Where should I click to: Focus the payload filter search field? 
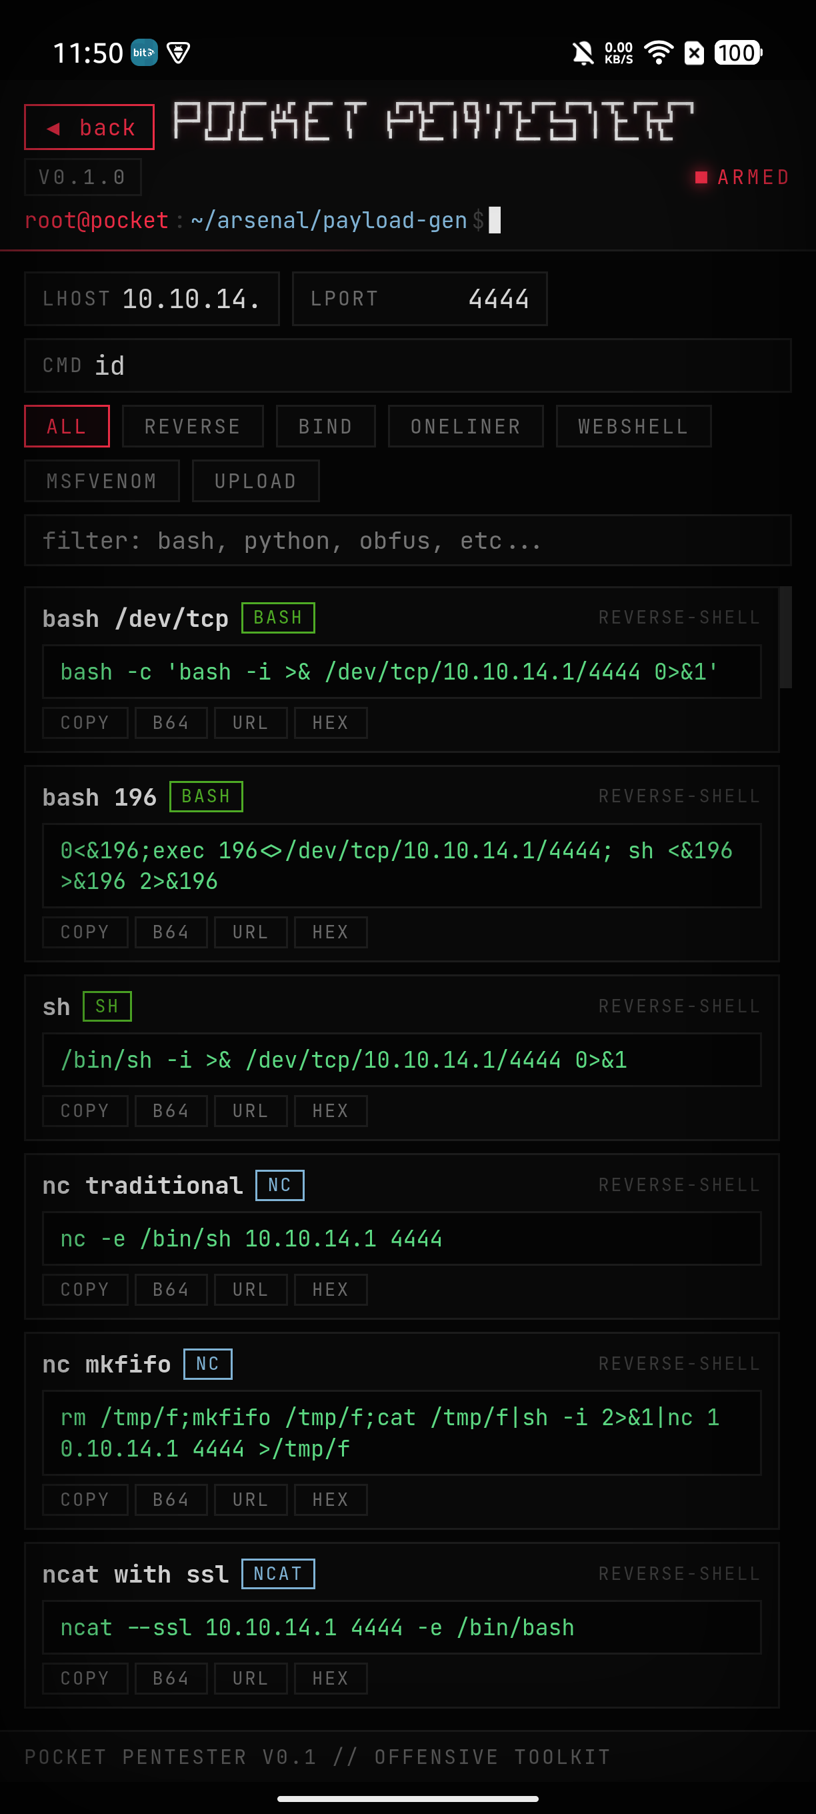pyautogui.click(x=407, y=540)
